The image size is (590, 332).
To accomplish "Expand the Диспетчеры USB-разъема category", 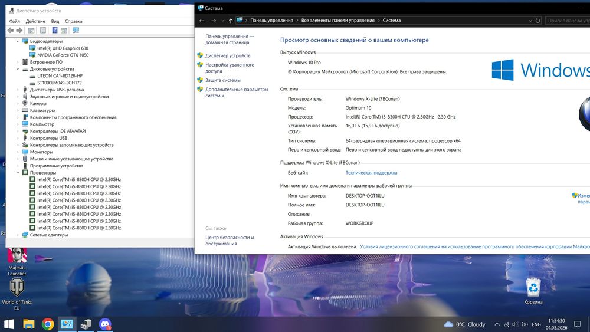I will click(x=18, y=90).
